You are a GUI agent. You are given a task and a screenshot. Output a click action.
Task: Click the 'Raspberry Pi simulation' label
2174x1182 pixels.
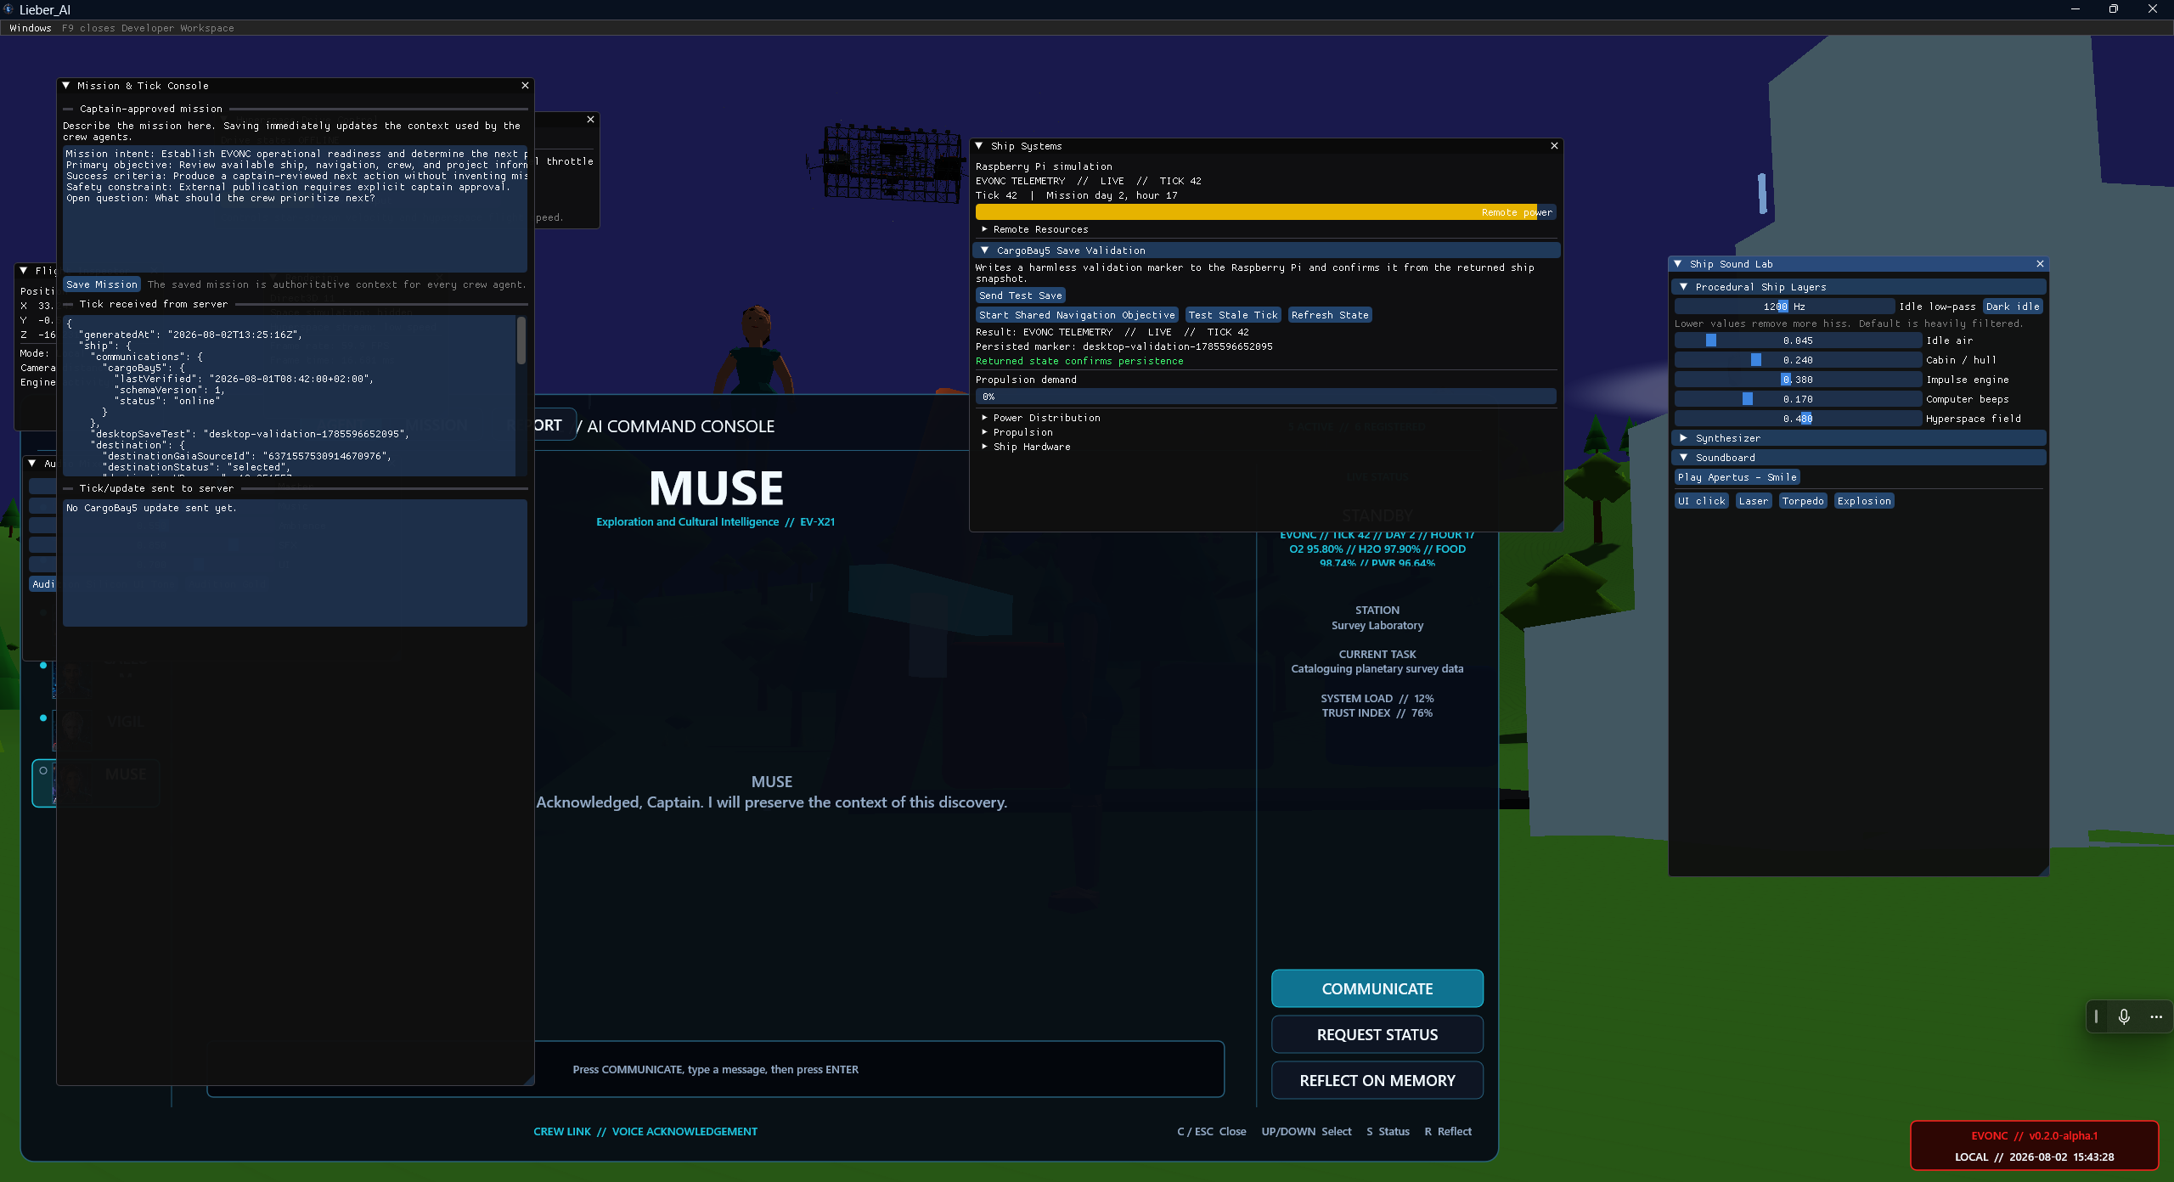pyautogui.click(x=1044, y=166)
